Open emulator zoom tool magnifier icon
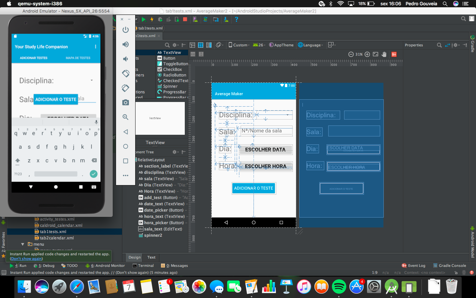 coord(125,117)
